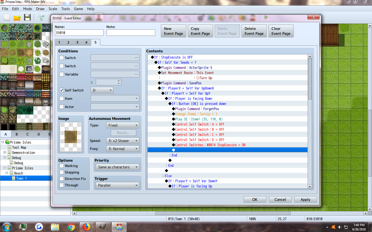Confirm with the OK button
This screenshot has height=232, width=372.
255,200
